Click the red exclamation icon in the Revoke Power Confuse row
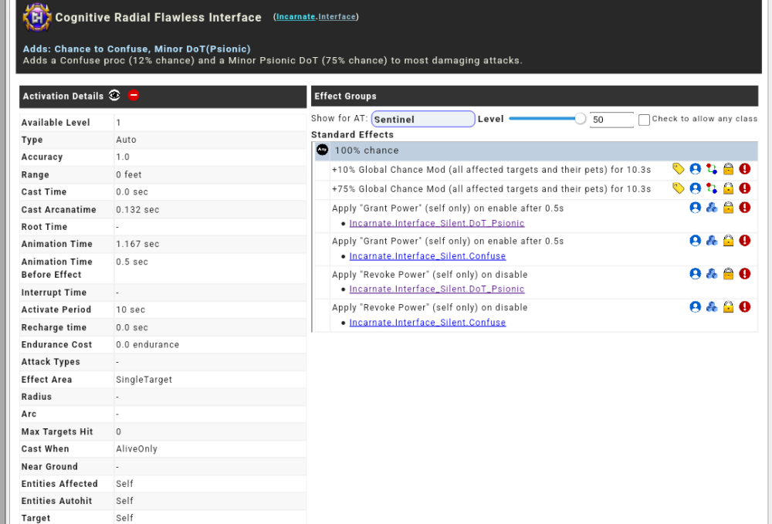This screenshot has width=772, height=524. click(744, 307)
